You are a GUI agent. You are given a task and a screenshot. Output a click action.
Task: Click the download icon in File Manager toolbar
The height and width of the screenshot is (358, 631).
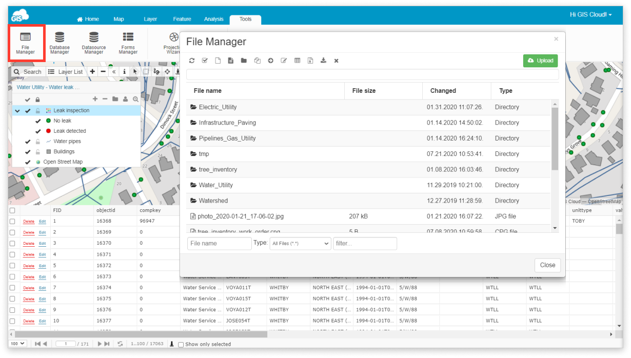tap(323, 61)
